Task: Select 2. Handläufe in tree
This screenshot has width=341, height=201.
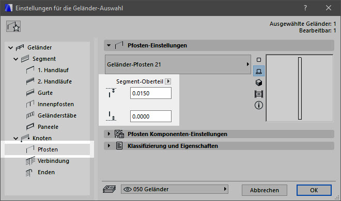Action: [x=55, y=81]
